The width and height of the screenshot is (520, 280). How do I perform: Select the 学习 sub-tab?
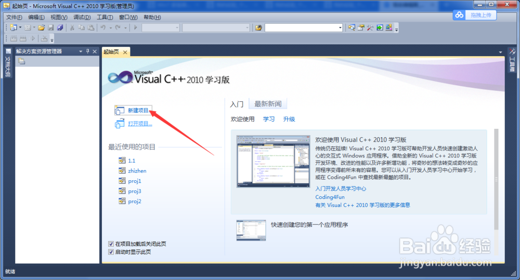pyautogui.click(x=269, y=119)
